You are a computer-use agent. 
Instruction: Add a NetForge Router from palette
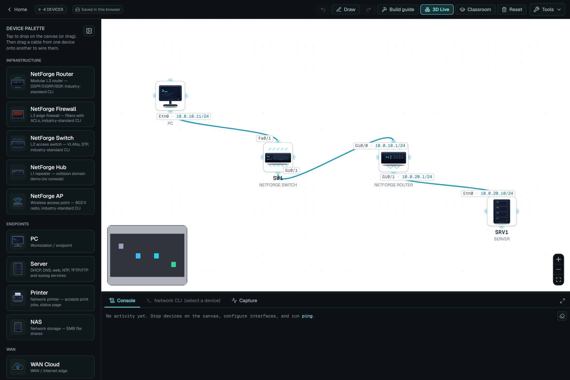tap(50, 82)
